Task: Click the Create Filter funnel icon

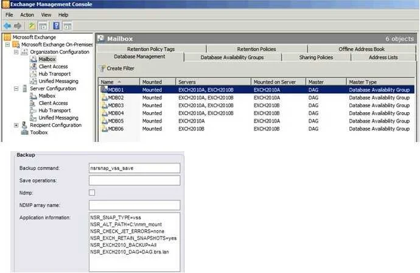Action: point(102,68)
